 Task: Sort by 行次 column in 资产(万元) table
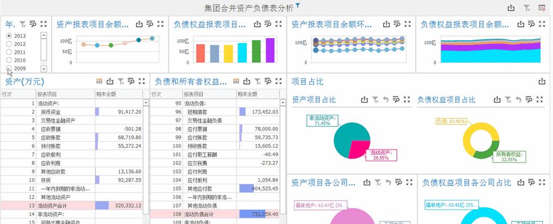18,94
